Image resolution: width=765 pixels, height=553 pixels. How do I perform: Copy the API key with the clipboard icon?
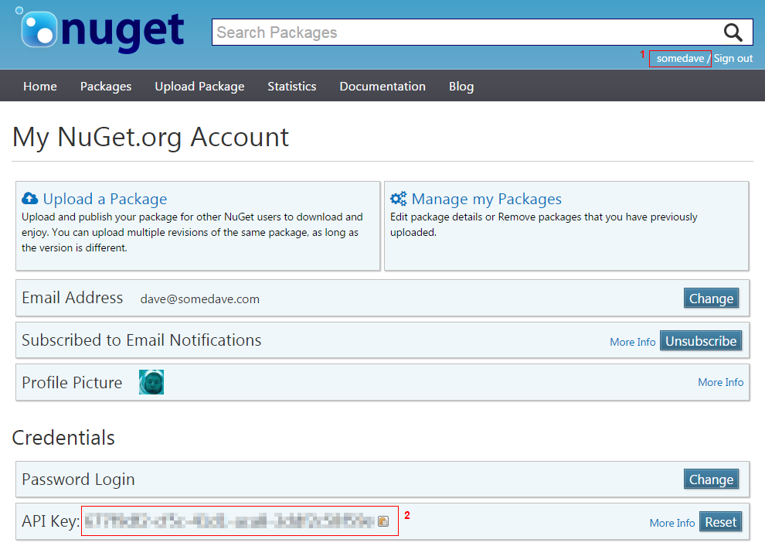click(x=383, y=521)
